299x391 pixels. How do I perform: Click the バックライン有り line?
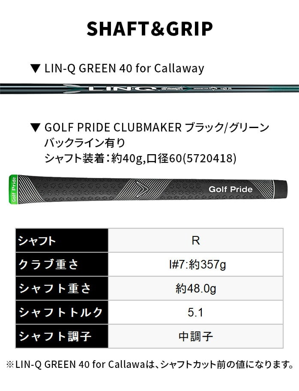coord(84,143)
